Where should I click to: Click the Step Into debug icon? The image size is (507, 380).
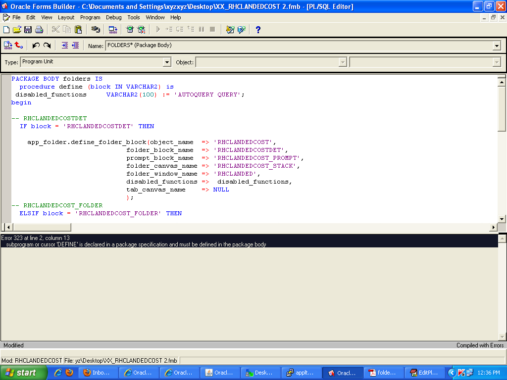point(169,30)
